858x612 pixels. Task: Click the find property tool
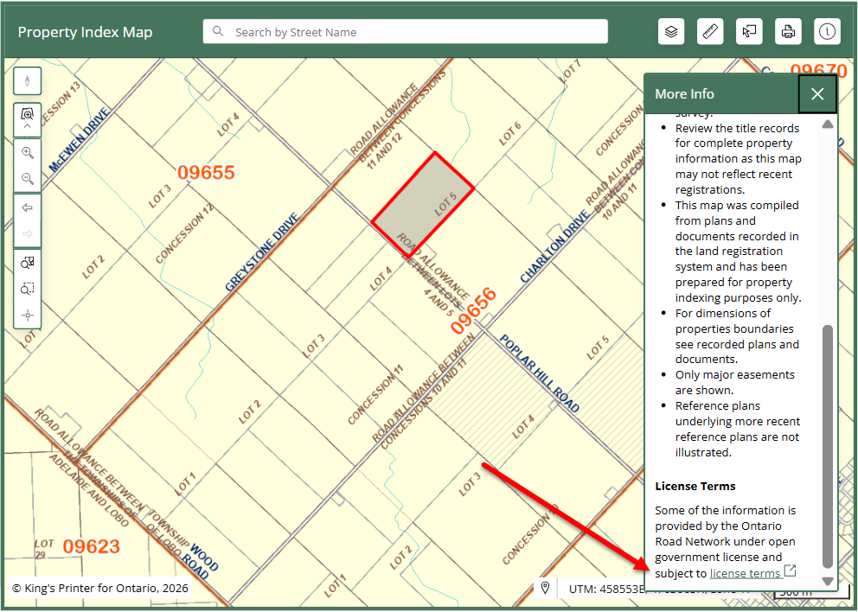pyautogui.click(x=28, y=113)
